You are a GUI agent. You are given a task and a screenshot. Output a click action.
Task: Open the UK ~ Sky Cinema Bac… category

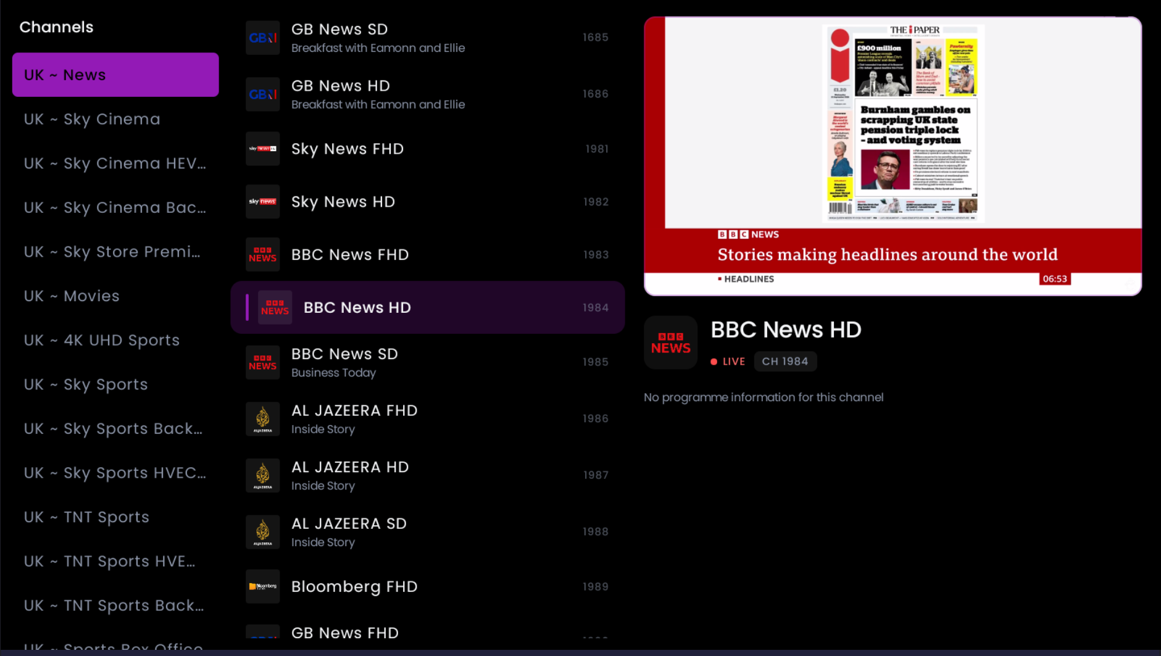115,207
